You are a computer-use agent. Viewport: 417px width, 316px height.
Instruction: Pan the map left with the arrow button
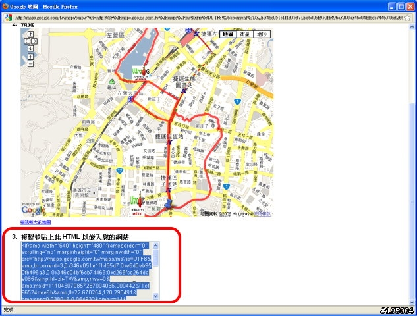coord(27,41)
